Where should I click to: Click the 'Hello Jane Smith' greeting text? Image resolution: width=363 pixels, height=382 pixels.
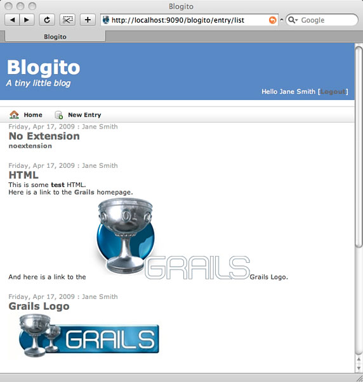coord(288,92)
